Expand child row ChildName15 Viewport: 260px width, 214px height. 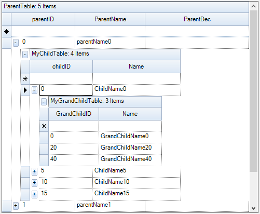34,194
